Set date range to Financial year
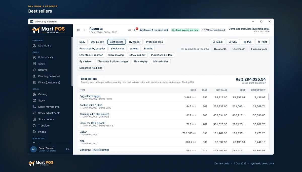Viewport: 302px width, 172px height. (259, 49)
